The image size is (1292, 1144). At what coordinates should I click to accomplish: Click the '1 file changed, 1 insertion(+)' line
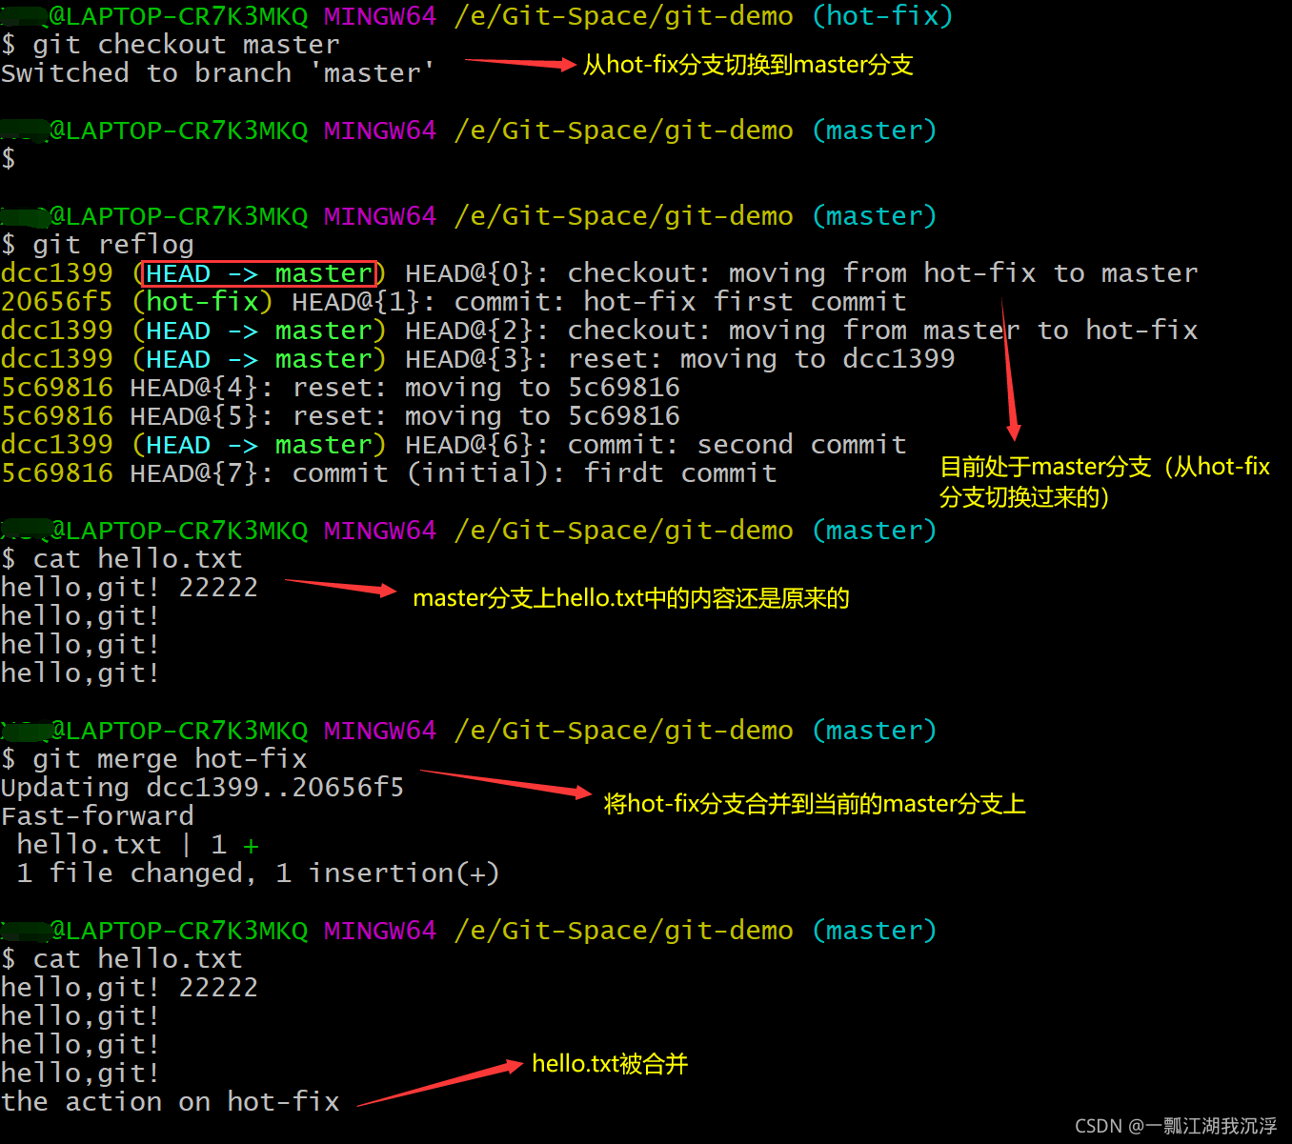pos(258,873)
